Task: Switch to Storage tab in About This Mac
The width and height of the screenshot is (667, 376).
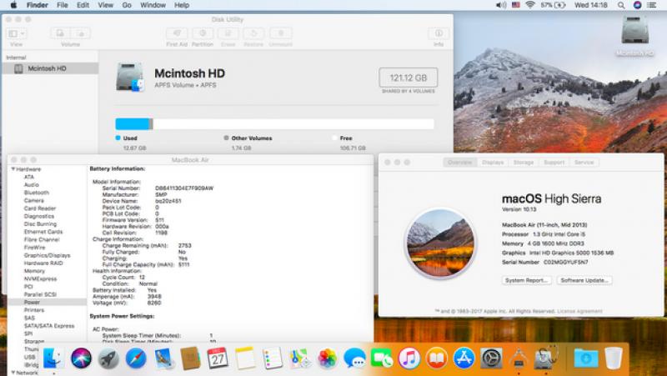Action: pyautogui.click(x=524, y=163)
